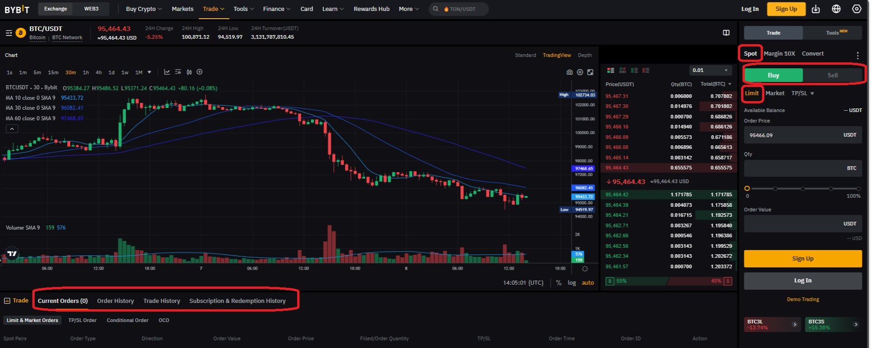
Task: Switch to the Exchange mode
Action: 56,9
